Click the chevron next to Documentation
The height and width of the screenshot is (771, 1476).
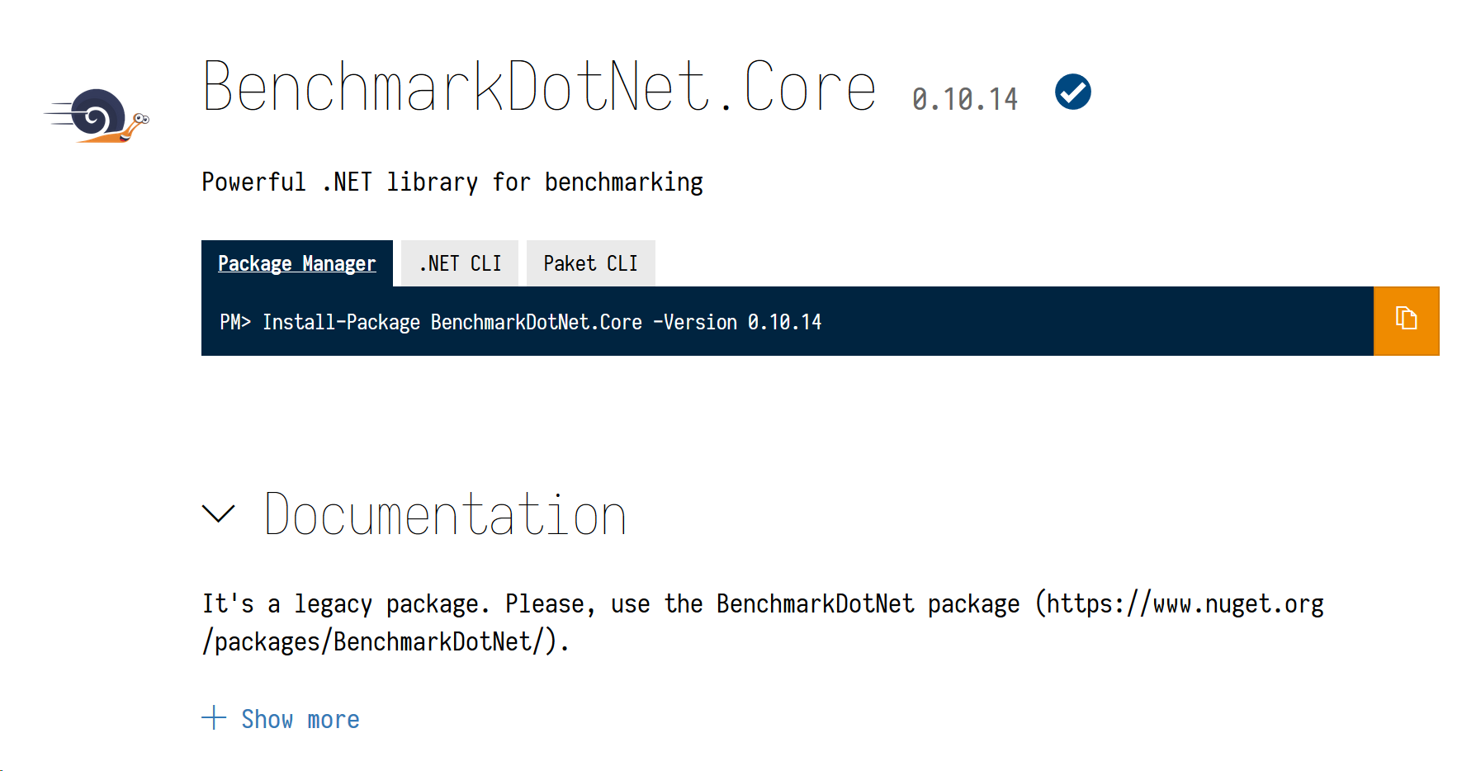click(218, 514)
